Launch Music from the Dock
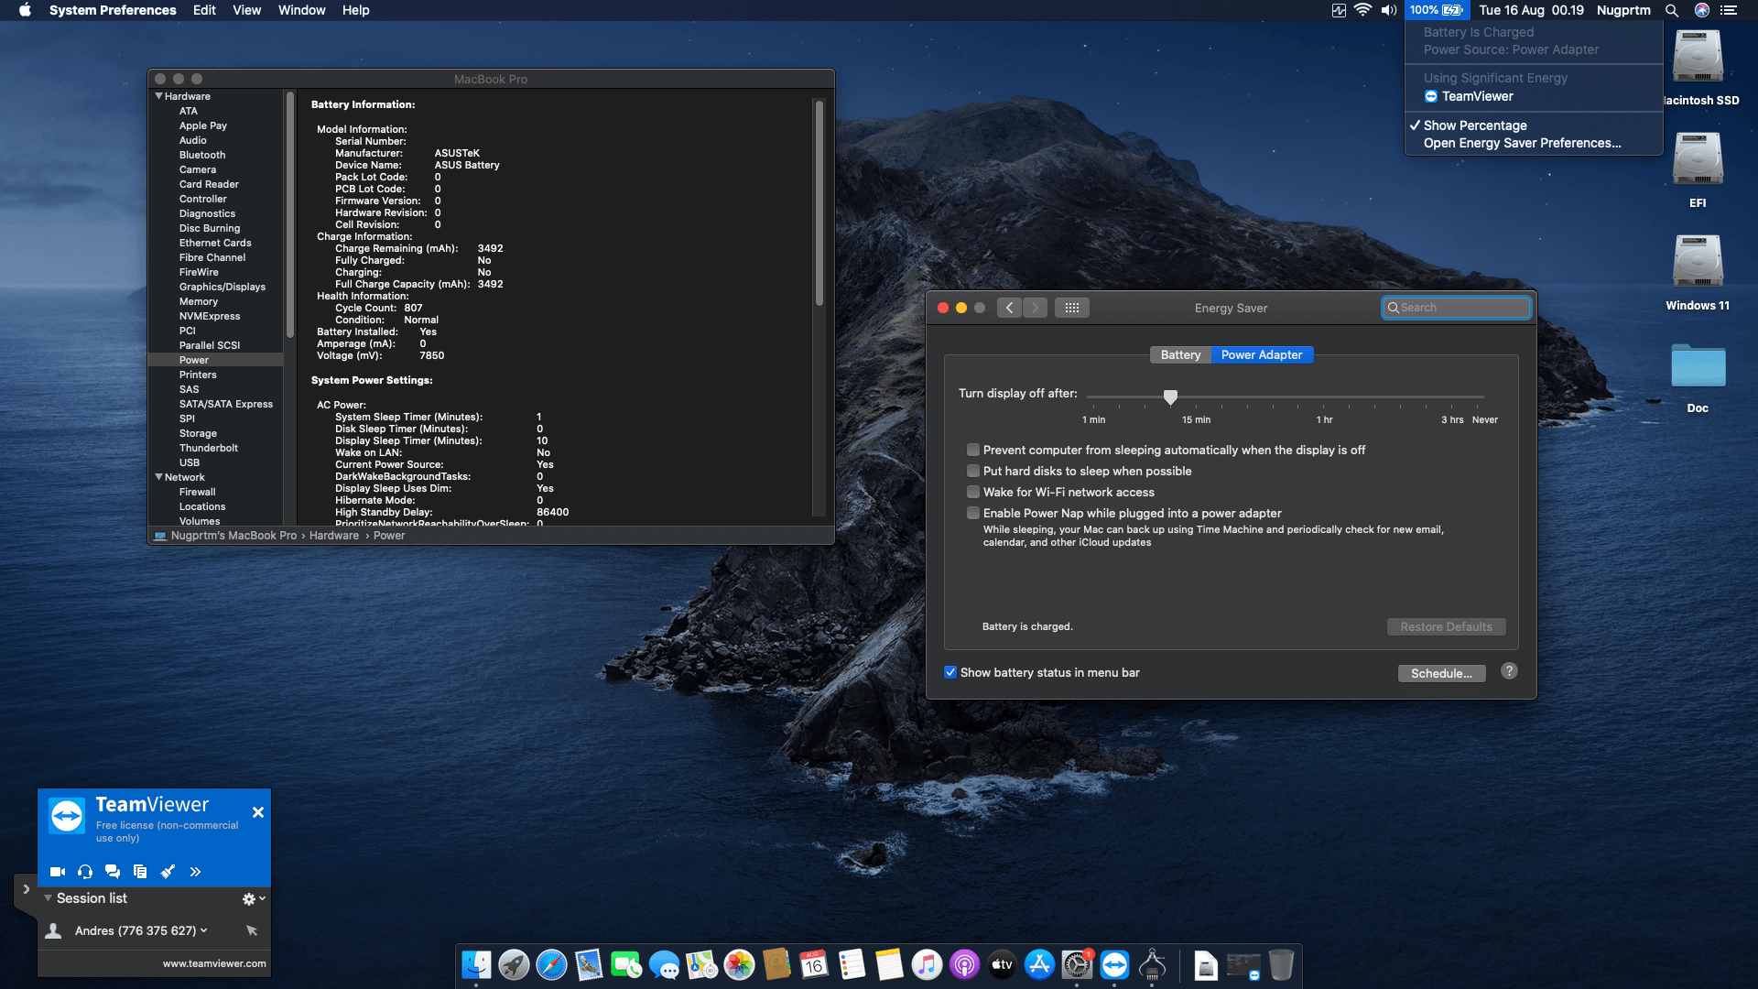This screenshot has height=989, width=1758. click(927, 965)
